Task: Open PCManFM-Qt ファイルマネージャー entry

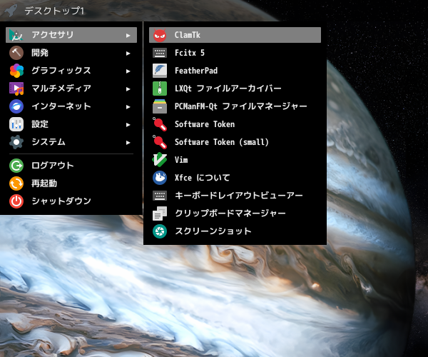Action: (235, 106)
